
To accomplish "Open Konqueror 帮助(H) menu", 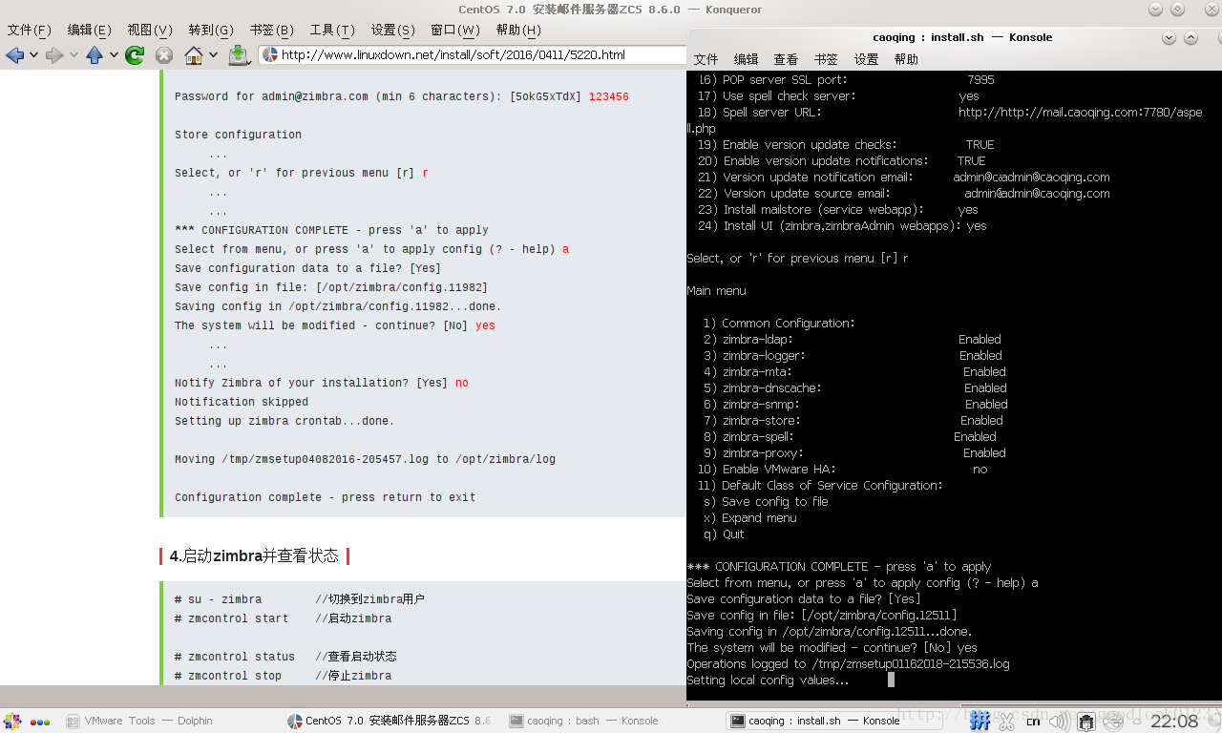I will point(518,31).
